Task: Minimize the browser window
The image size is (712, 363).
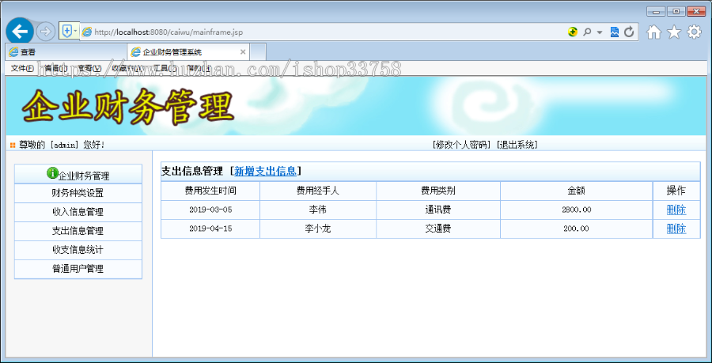Action: (x=656, y=11)
